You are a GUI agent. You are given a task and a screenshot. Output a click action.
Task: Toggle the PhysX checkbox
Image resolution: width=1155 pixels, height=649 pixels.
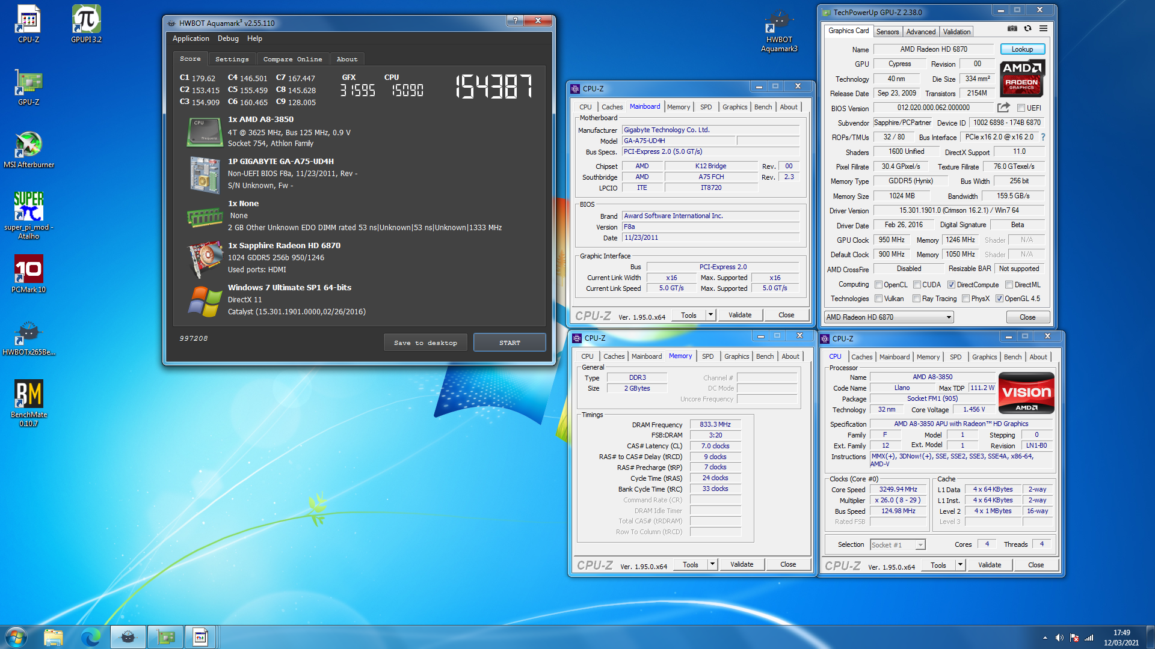point(966,299)
